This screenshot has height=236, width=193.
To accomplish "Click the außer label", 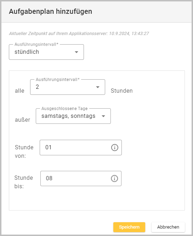I will click(22, 120).
